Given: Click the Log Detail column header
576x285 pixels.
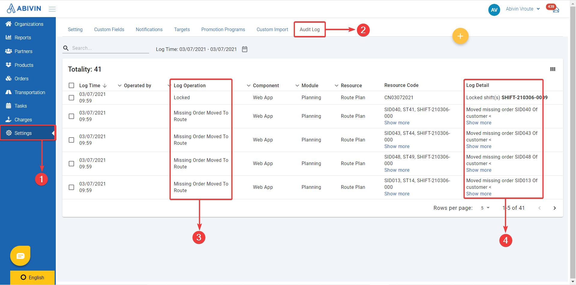Looking at the screenshot, I should (x=478, y=85).
